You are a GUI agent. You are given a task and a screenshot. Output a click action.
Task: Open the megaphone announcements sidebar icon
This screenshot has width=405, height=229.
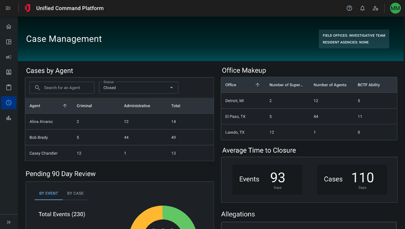pos(9,57)
